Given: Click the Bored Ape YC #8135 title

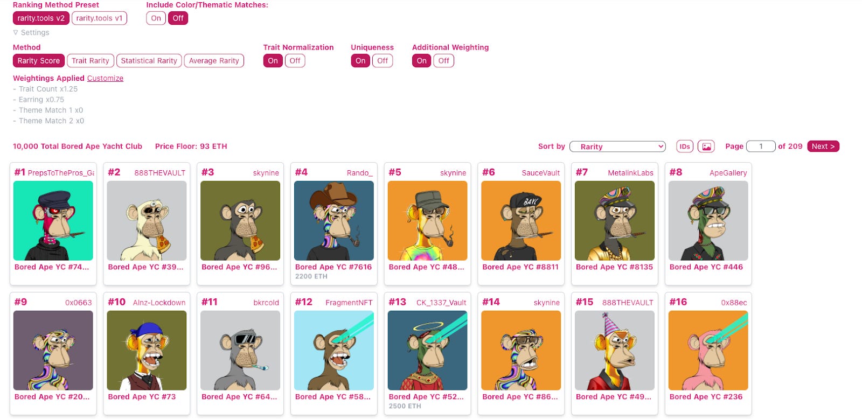Looking at the screenshot, I should (x=614, y=267).
